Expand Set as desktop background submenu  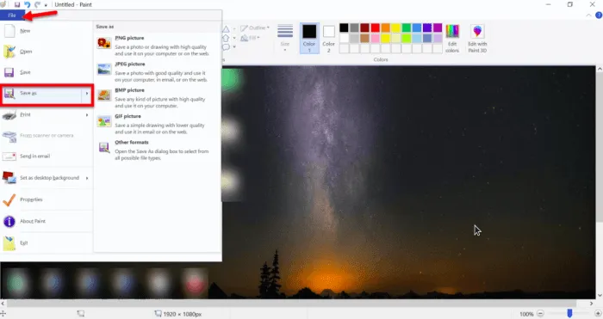pyautogui.click(x=87, y=178)
